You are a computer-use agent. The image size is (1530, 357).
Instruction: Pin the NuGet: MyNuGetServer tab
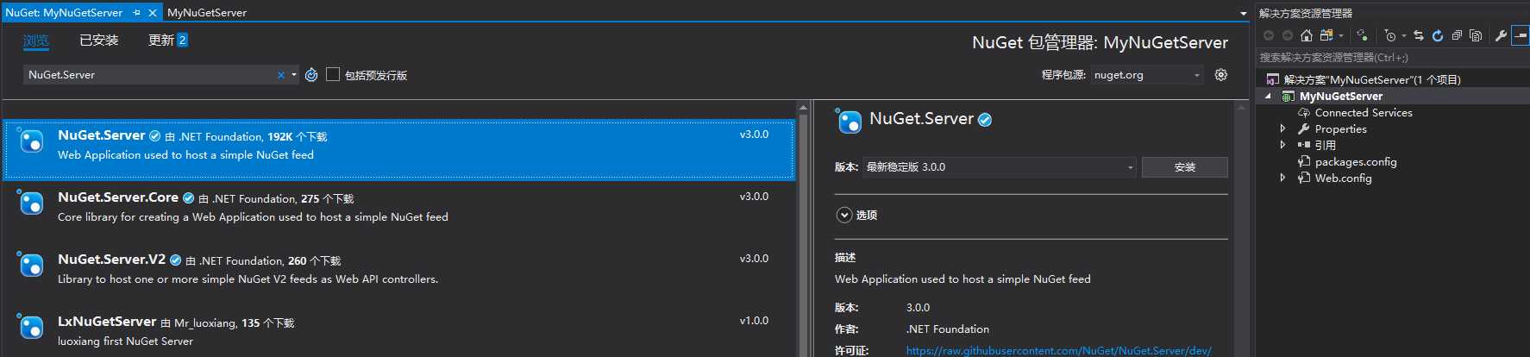(137, 13)
